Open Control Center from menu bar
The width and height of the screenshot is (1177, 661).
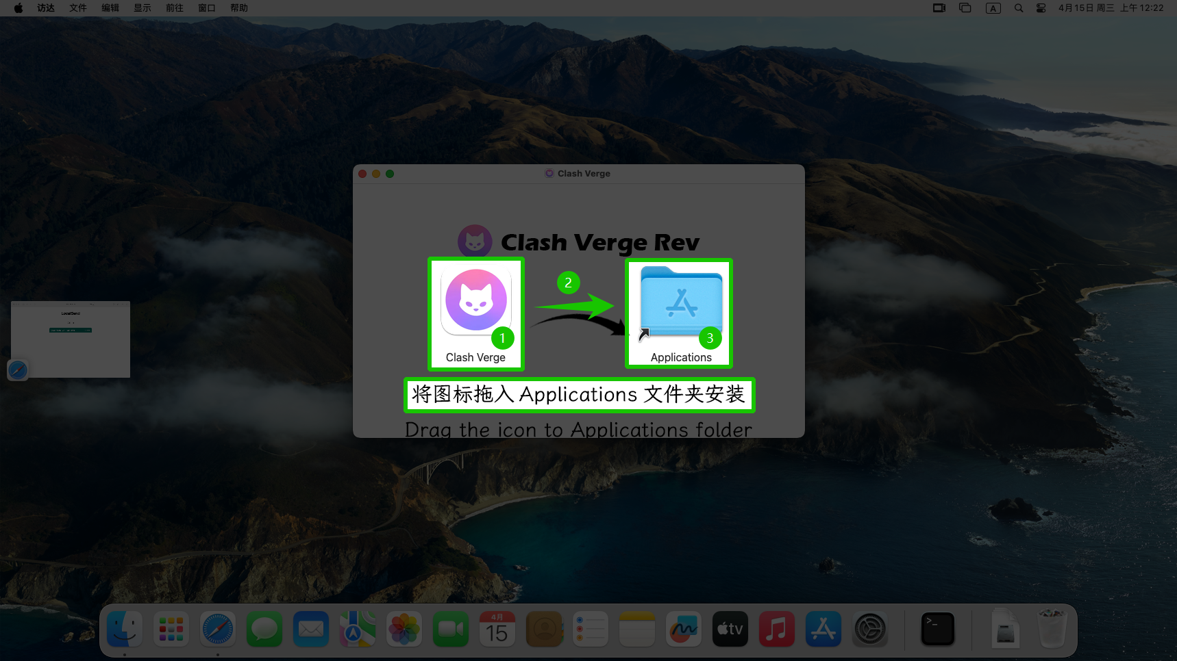[1041, 8]
